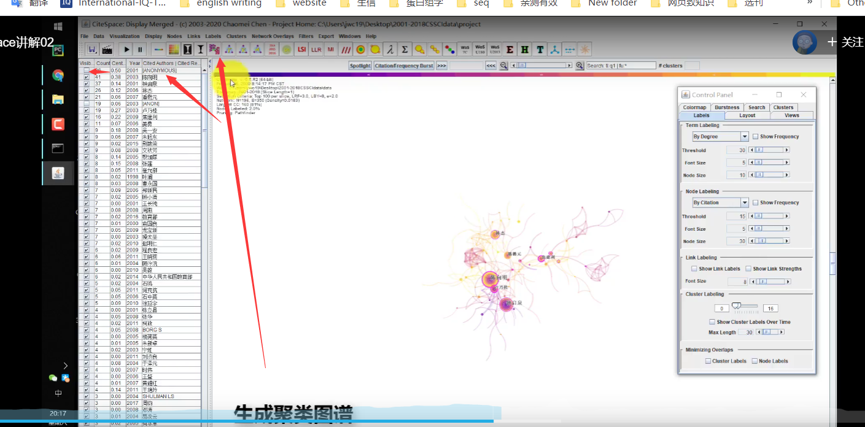This screenshot has width=865, height=427.
Task: Start layout with the play icon
Action: point(126,49)
